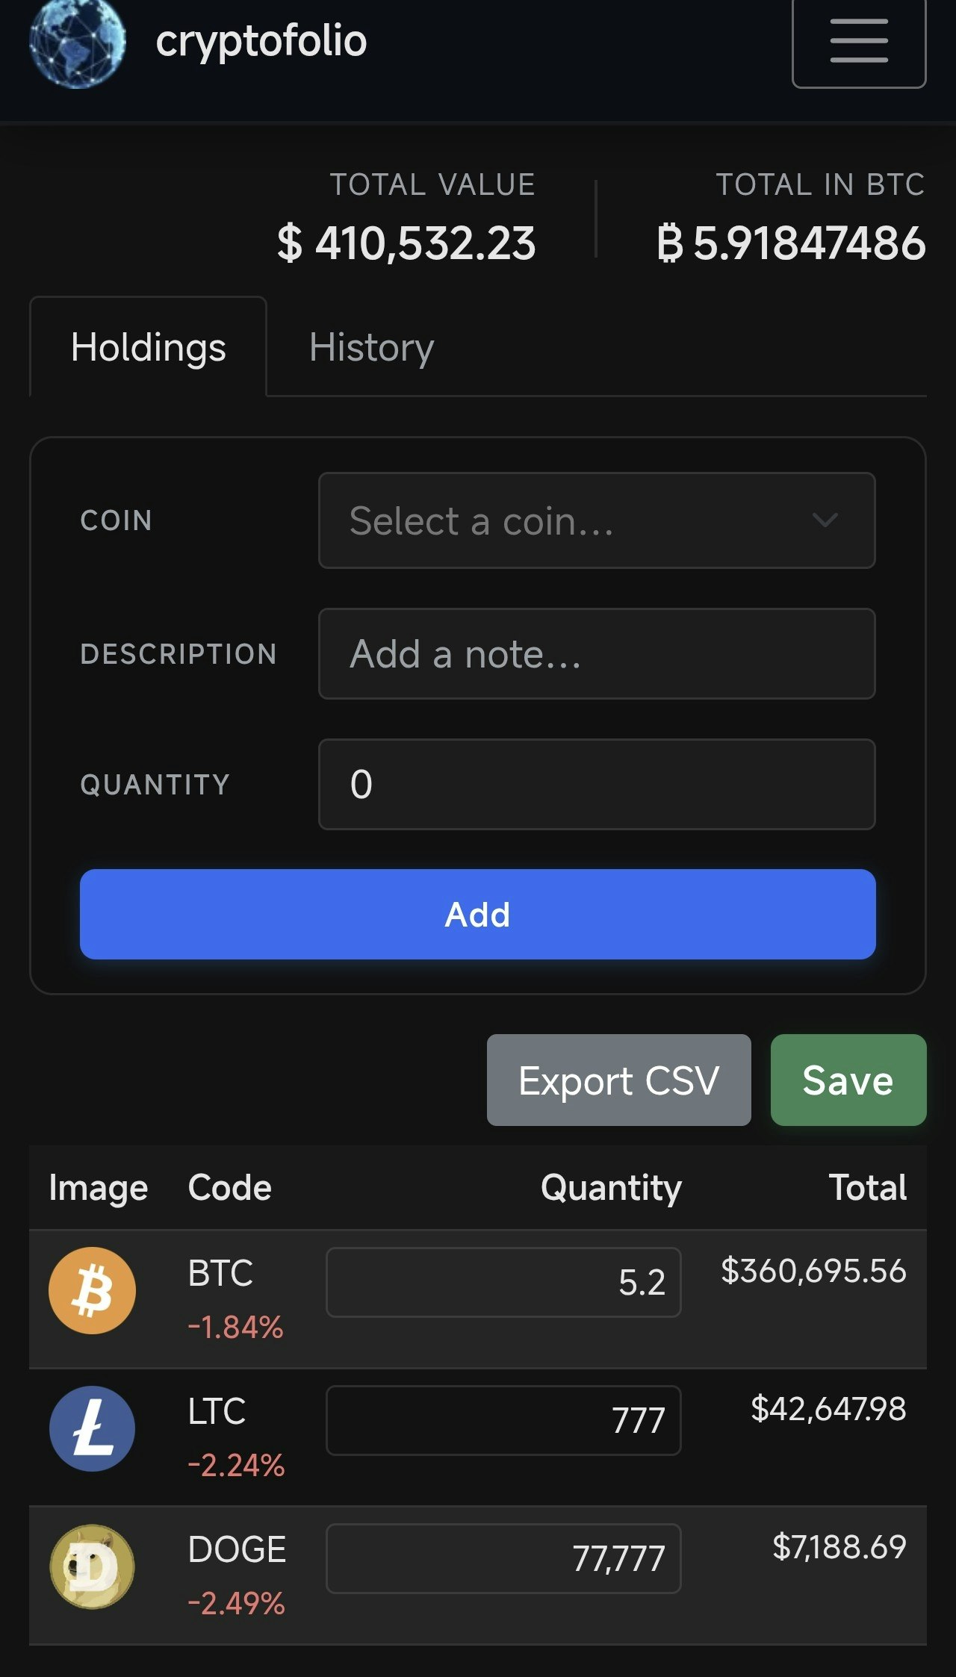The width and height of the screenshot is (956, 1677).
Task: Expand the coin picker using its chevron arrow
Action: click(x=826, y=520)
